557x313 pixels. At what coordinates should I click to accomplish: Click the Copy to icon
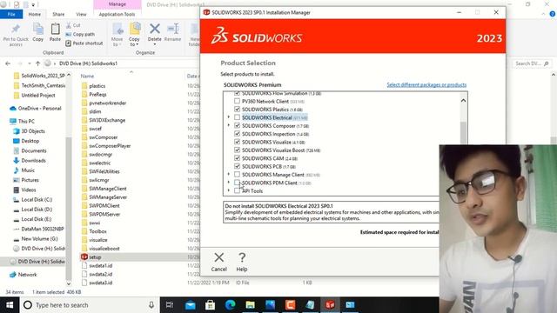point(135,29)
